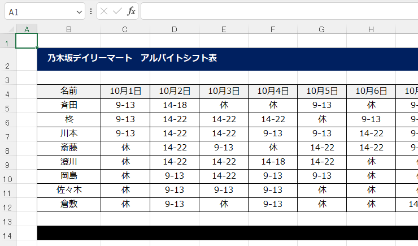Click the 10月1日 header cell
This screenshot has width=418, height=246.
125,92
